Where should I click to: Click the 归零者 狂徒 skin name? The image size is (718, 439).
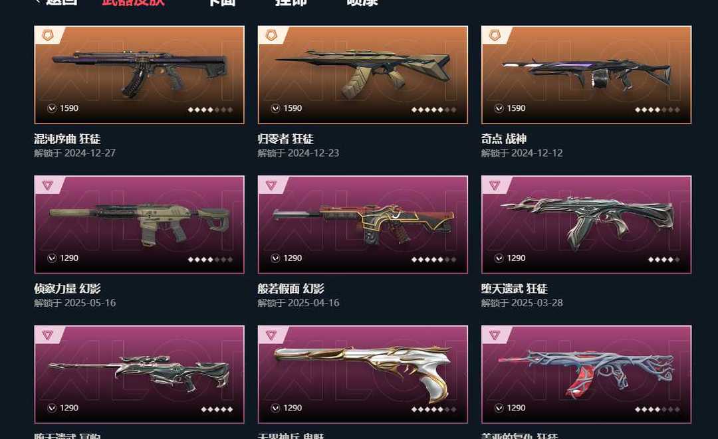point(286,139)
